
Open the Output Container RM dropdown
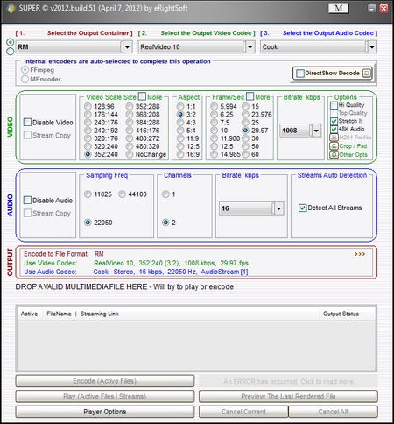tap(127, 47)
